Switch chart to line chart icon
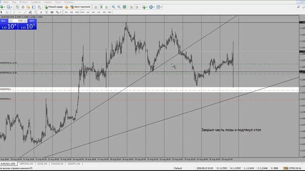This screenshot has width=305, height=171. pos(107,7)
